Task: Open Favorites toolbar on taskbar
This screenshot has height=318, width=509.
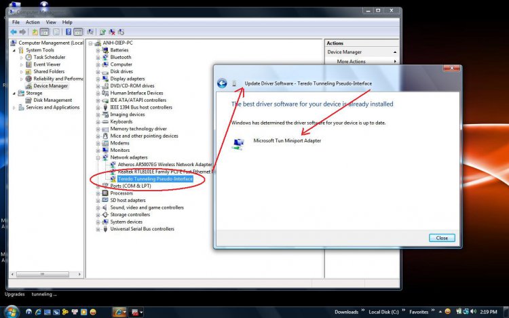Action: (419, 312)
